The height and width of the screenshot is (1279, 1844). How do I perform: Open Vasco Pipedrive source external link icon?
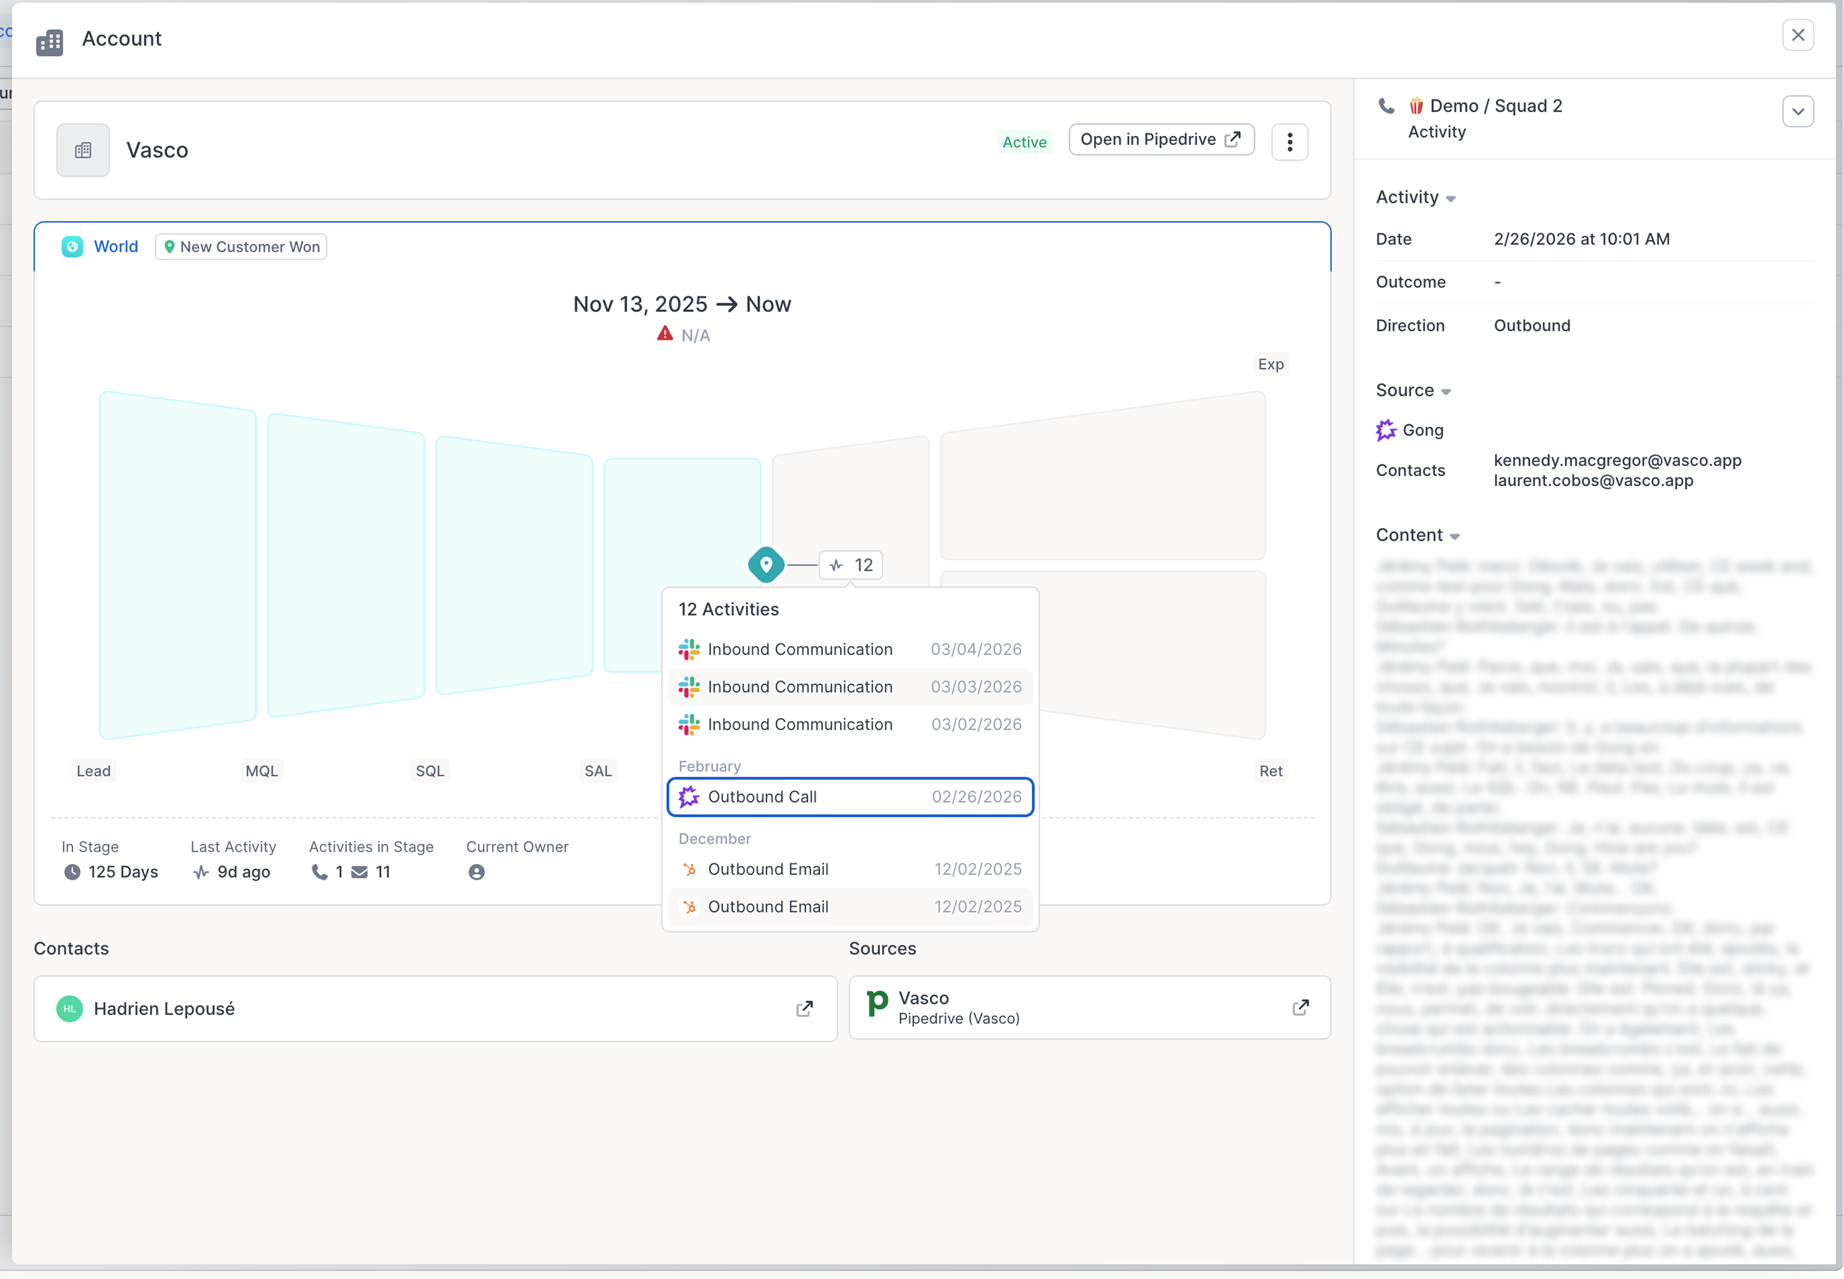coord(1300,1007)
